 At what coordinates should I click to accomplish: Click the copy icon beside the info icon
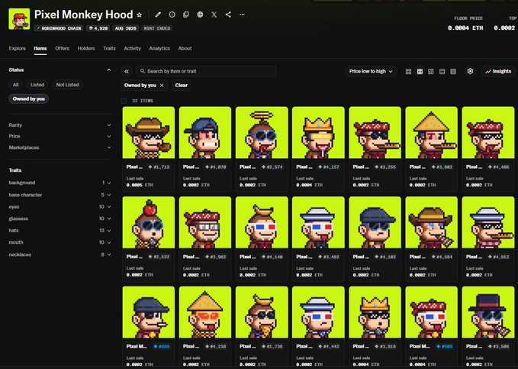click(x=186, y=15)
